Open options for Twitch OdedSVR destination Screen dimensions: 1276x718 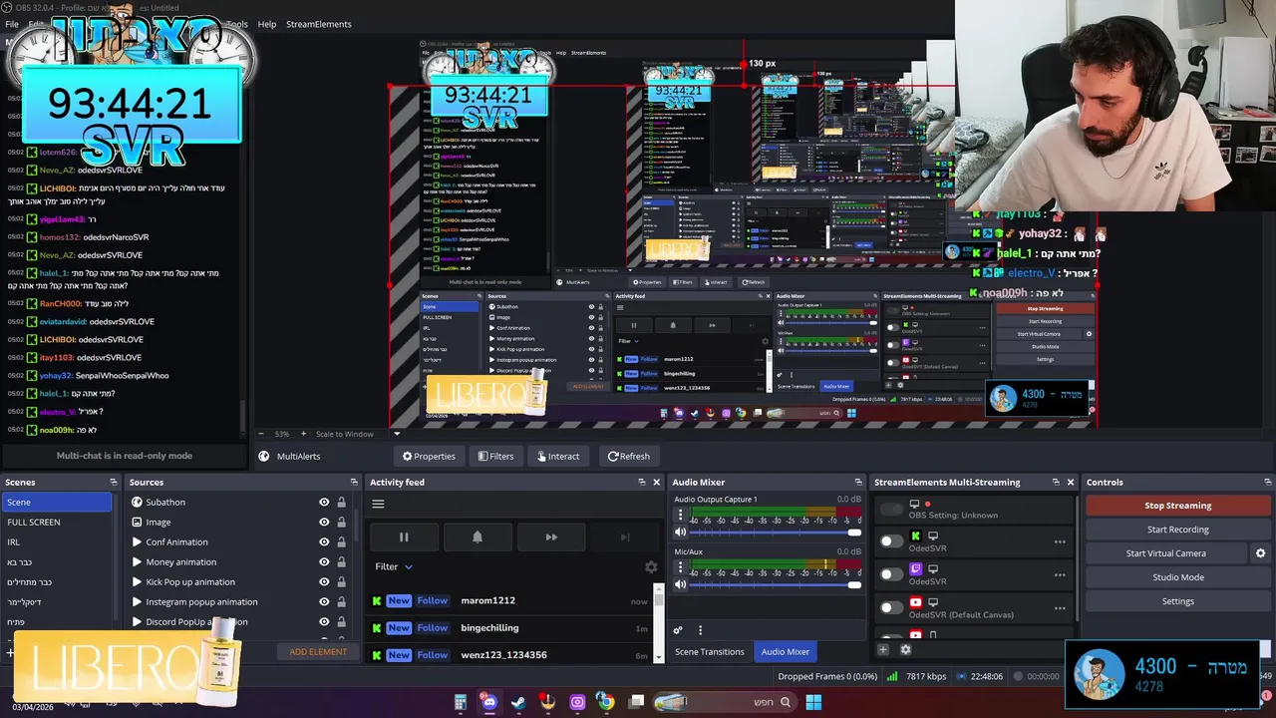point(1060,574)
